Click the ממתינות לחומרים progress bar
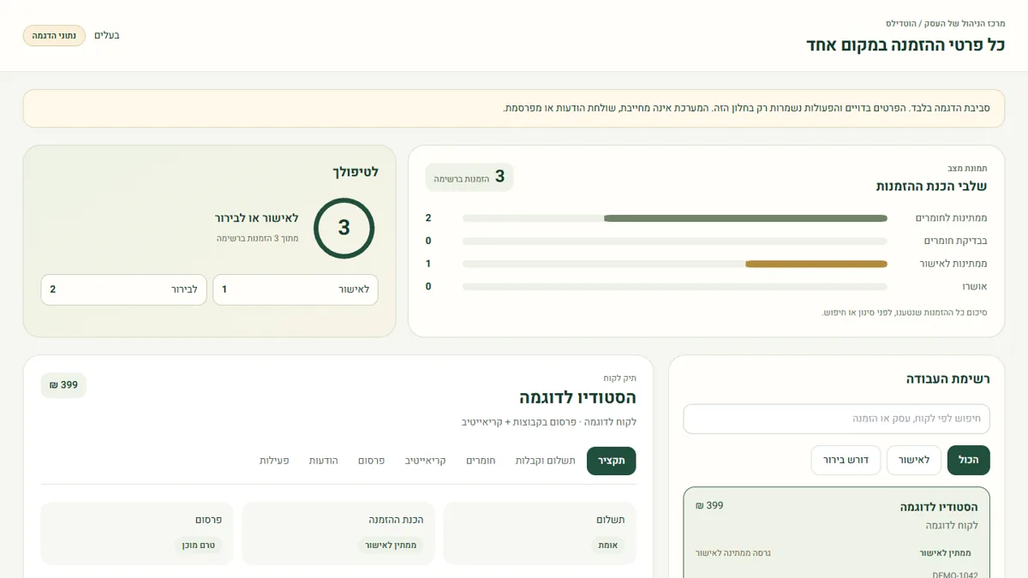The image size is (1028, 578). click(675, 218)
